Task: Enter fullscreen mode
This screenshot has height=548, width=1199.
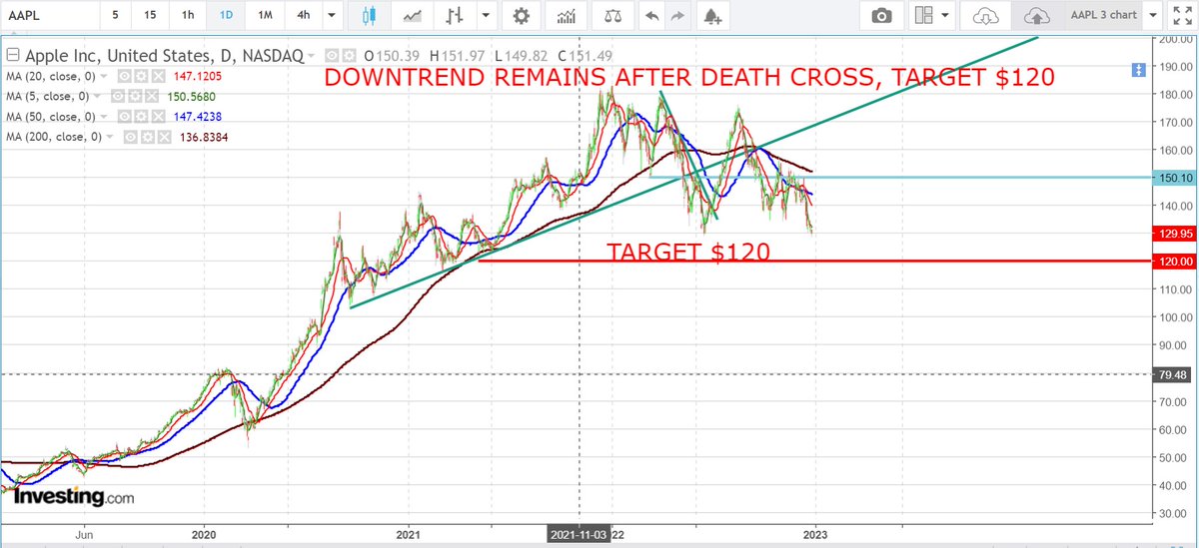Action: pos(1185,16)
